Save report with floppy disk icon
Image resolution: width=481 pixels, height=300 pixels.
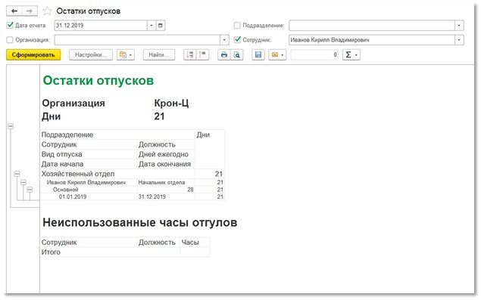tap(258, 55)
